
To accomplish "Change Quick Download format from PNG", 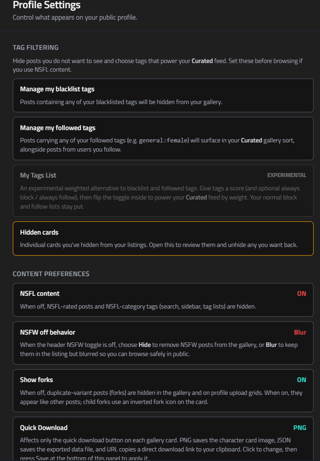I will point(300,428).
